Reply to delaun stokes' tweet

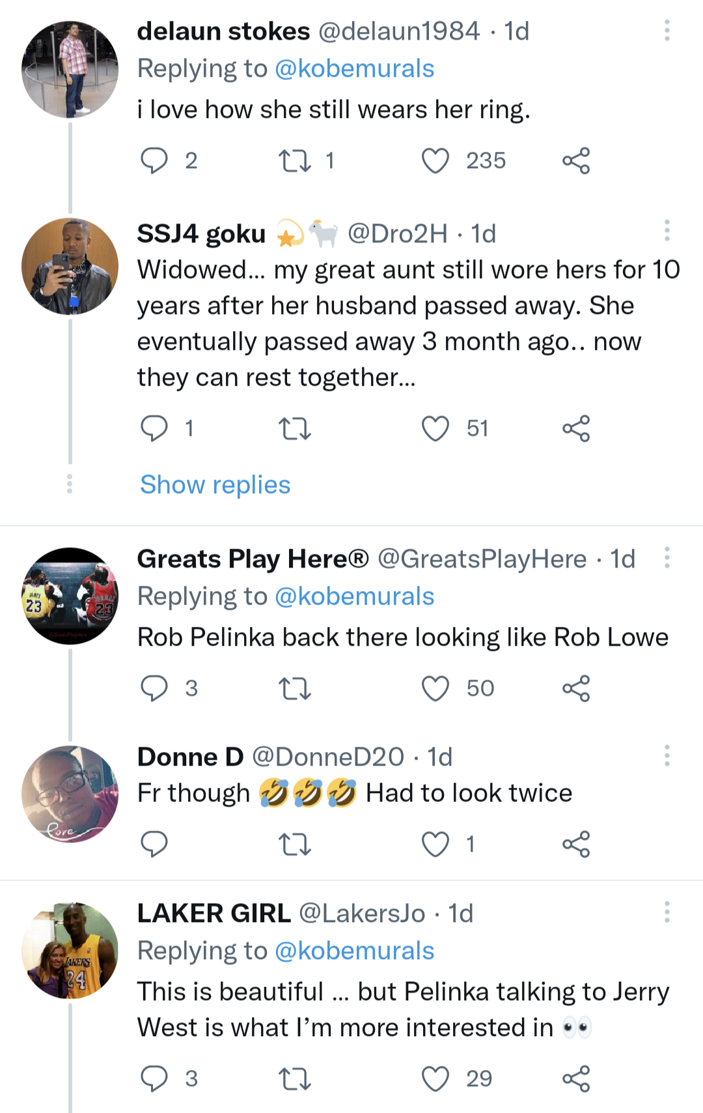(x=154, y=161)
